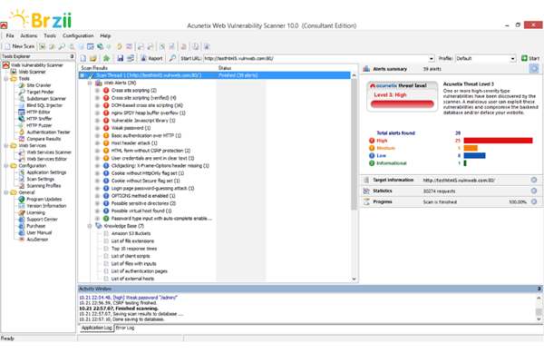This screenshot has height=363, width=544.
Task: Open Authentication Tester tool
Action: [x=49, y=132]
